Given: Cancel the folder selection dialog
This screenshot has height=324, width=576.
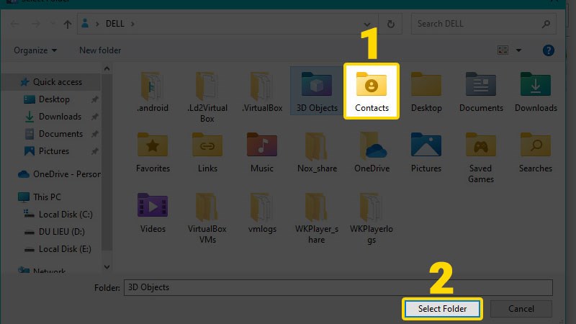Looking at the screenshot, I should tap(521, 309).
